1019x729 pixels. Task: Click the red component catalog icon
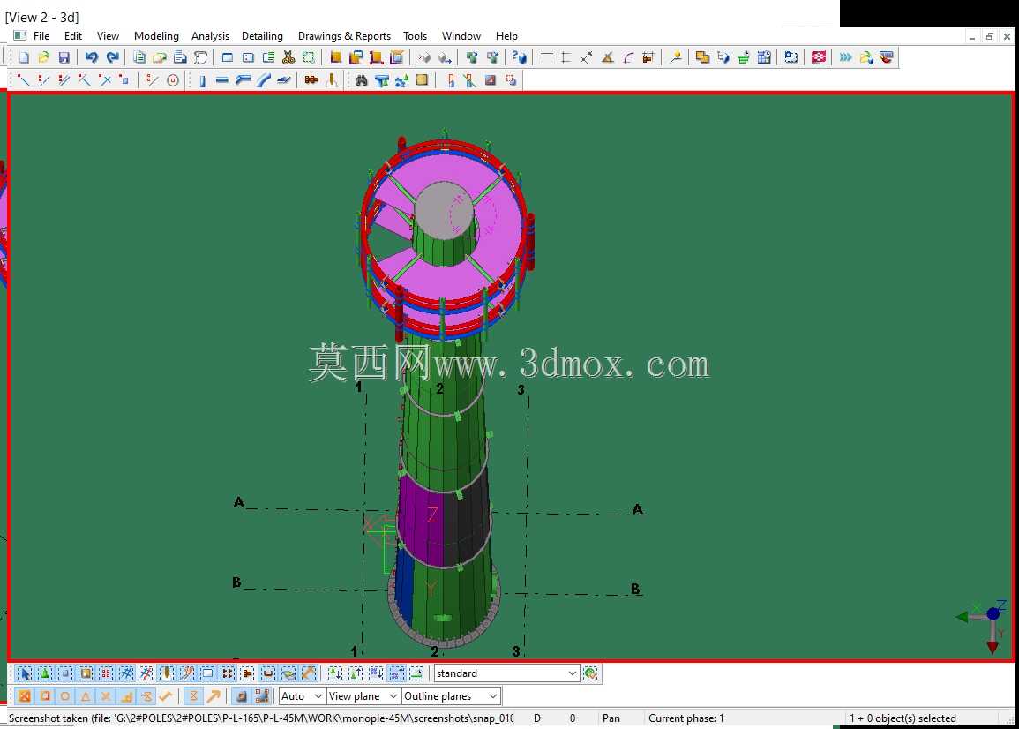click(x=819, y=58)
